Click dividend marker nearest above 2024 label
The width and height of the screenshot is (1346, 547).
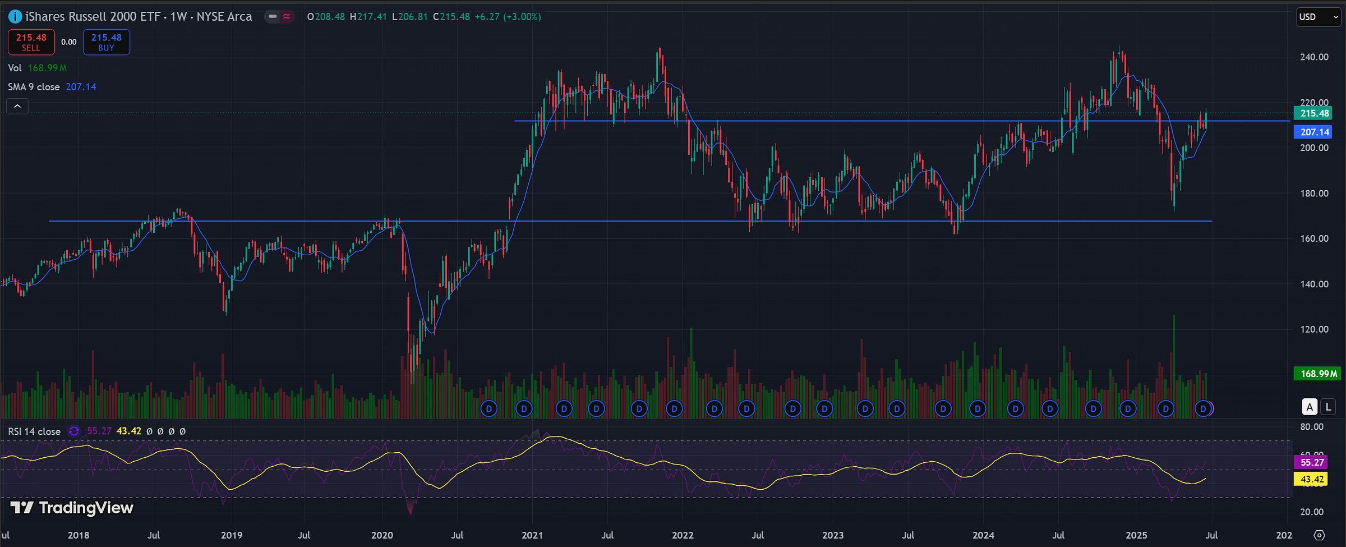click(x=978, y=408)
